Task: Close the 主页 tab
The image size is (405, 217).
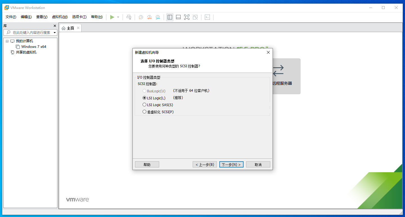Action: 78,28
